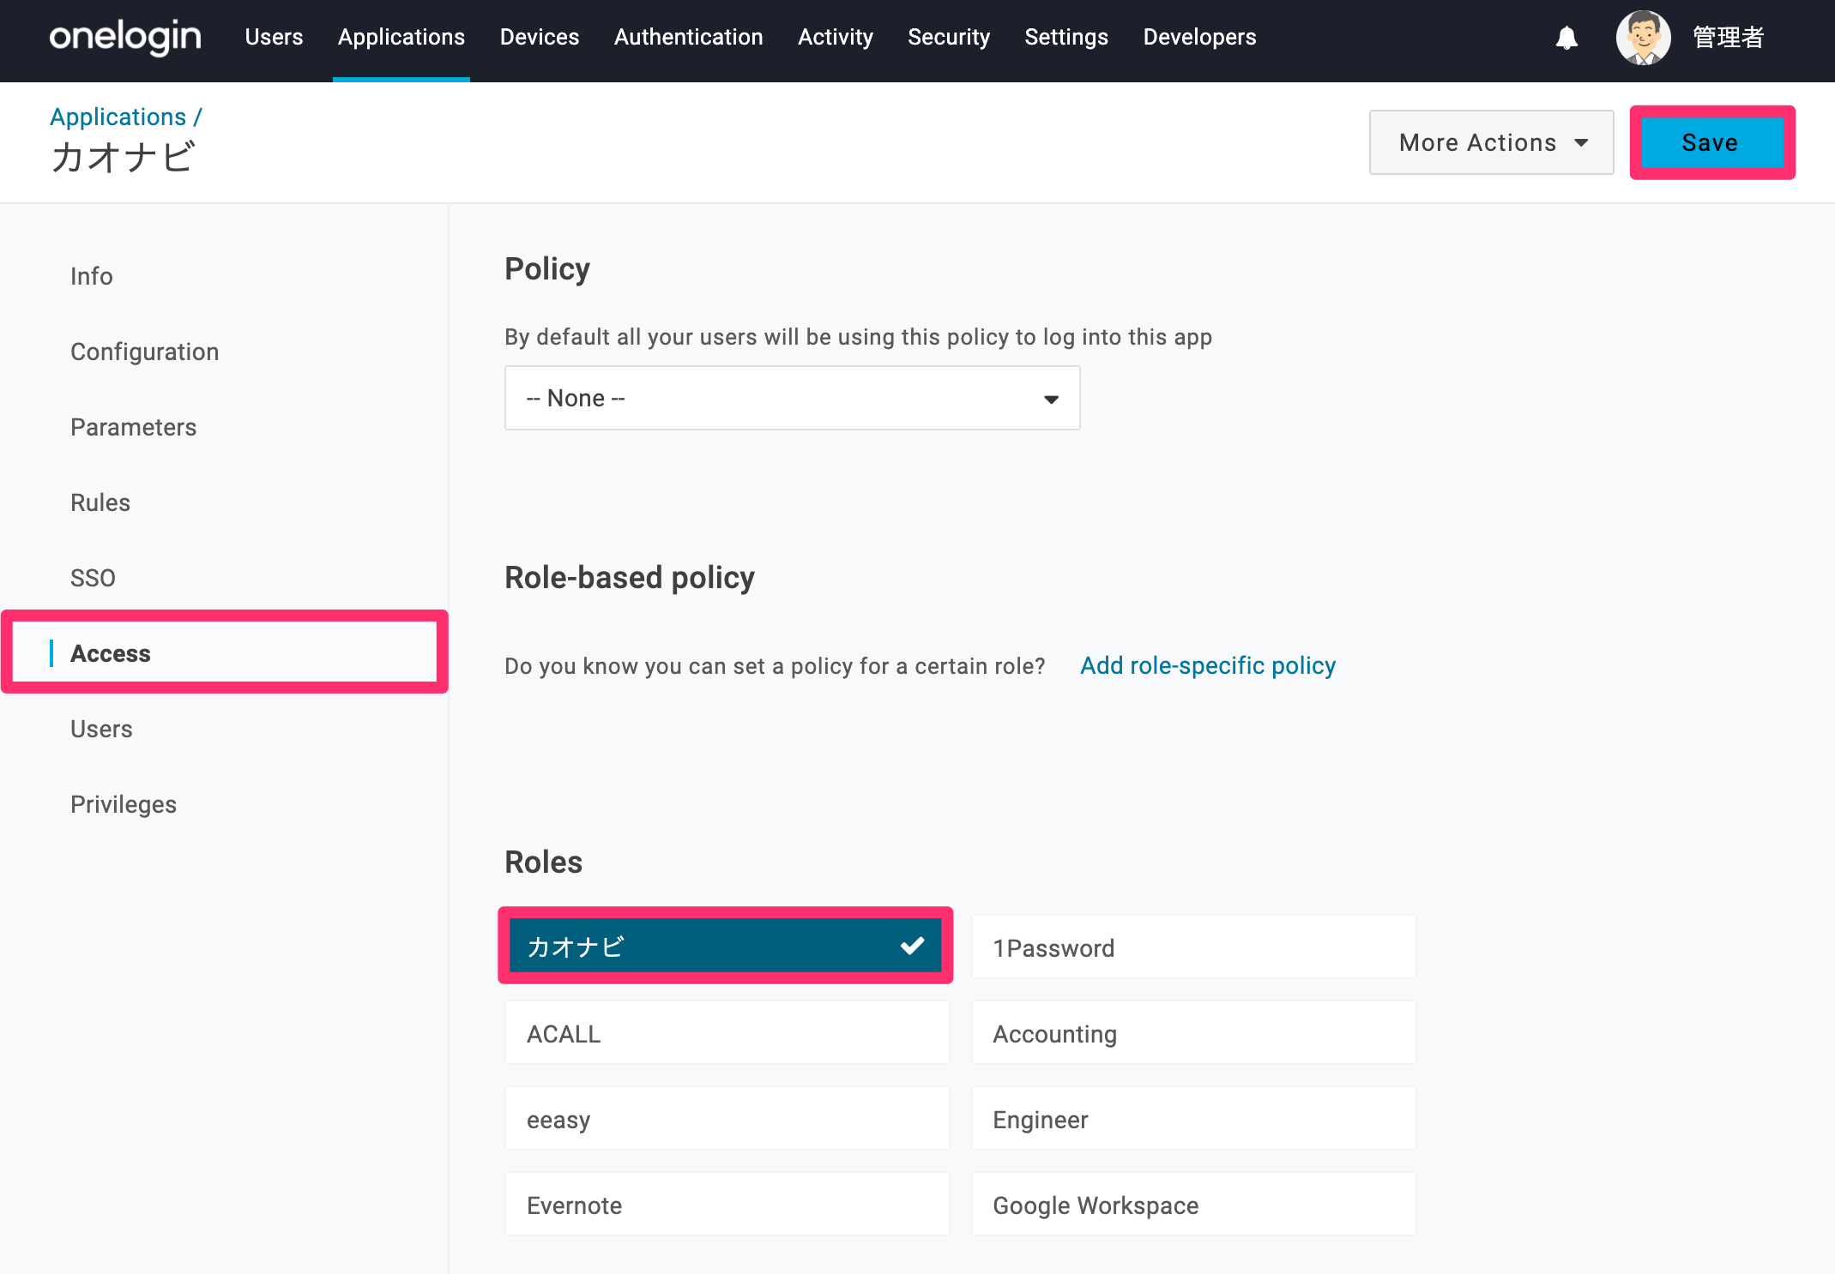Select the Access tab in sidebar
Viewport: 1835px width, 1274px height.
225,652
